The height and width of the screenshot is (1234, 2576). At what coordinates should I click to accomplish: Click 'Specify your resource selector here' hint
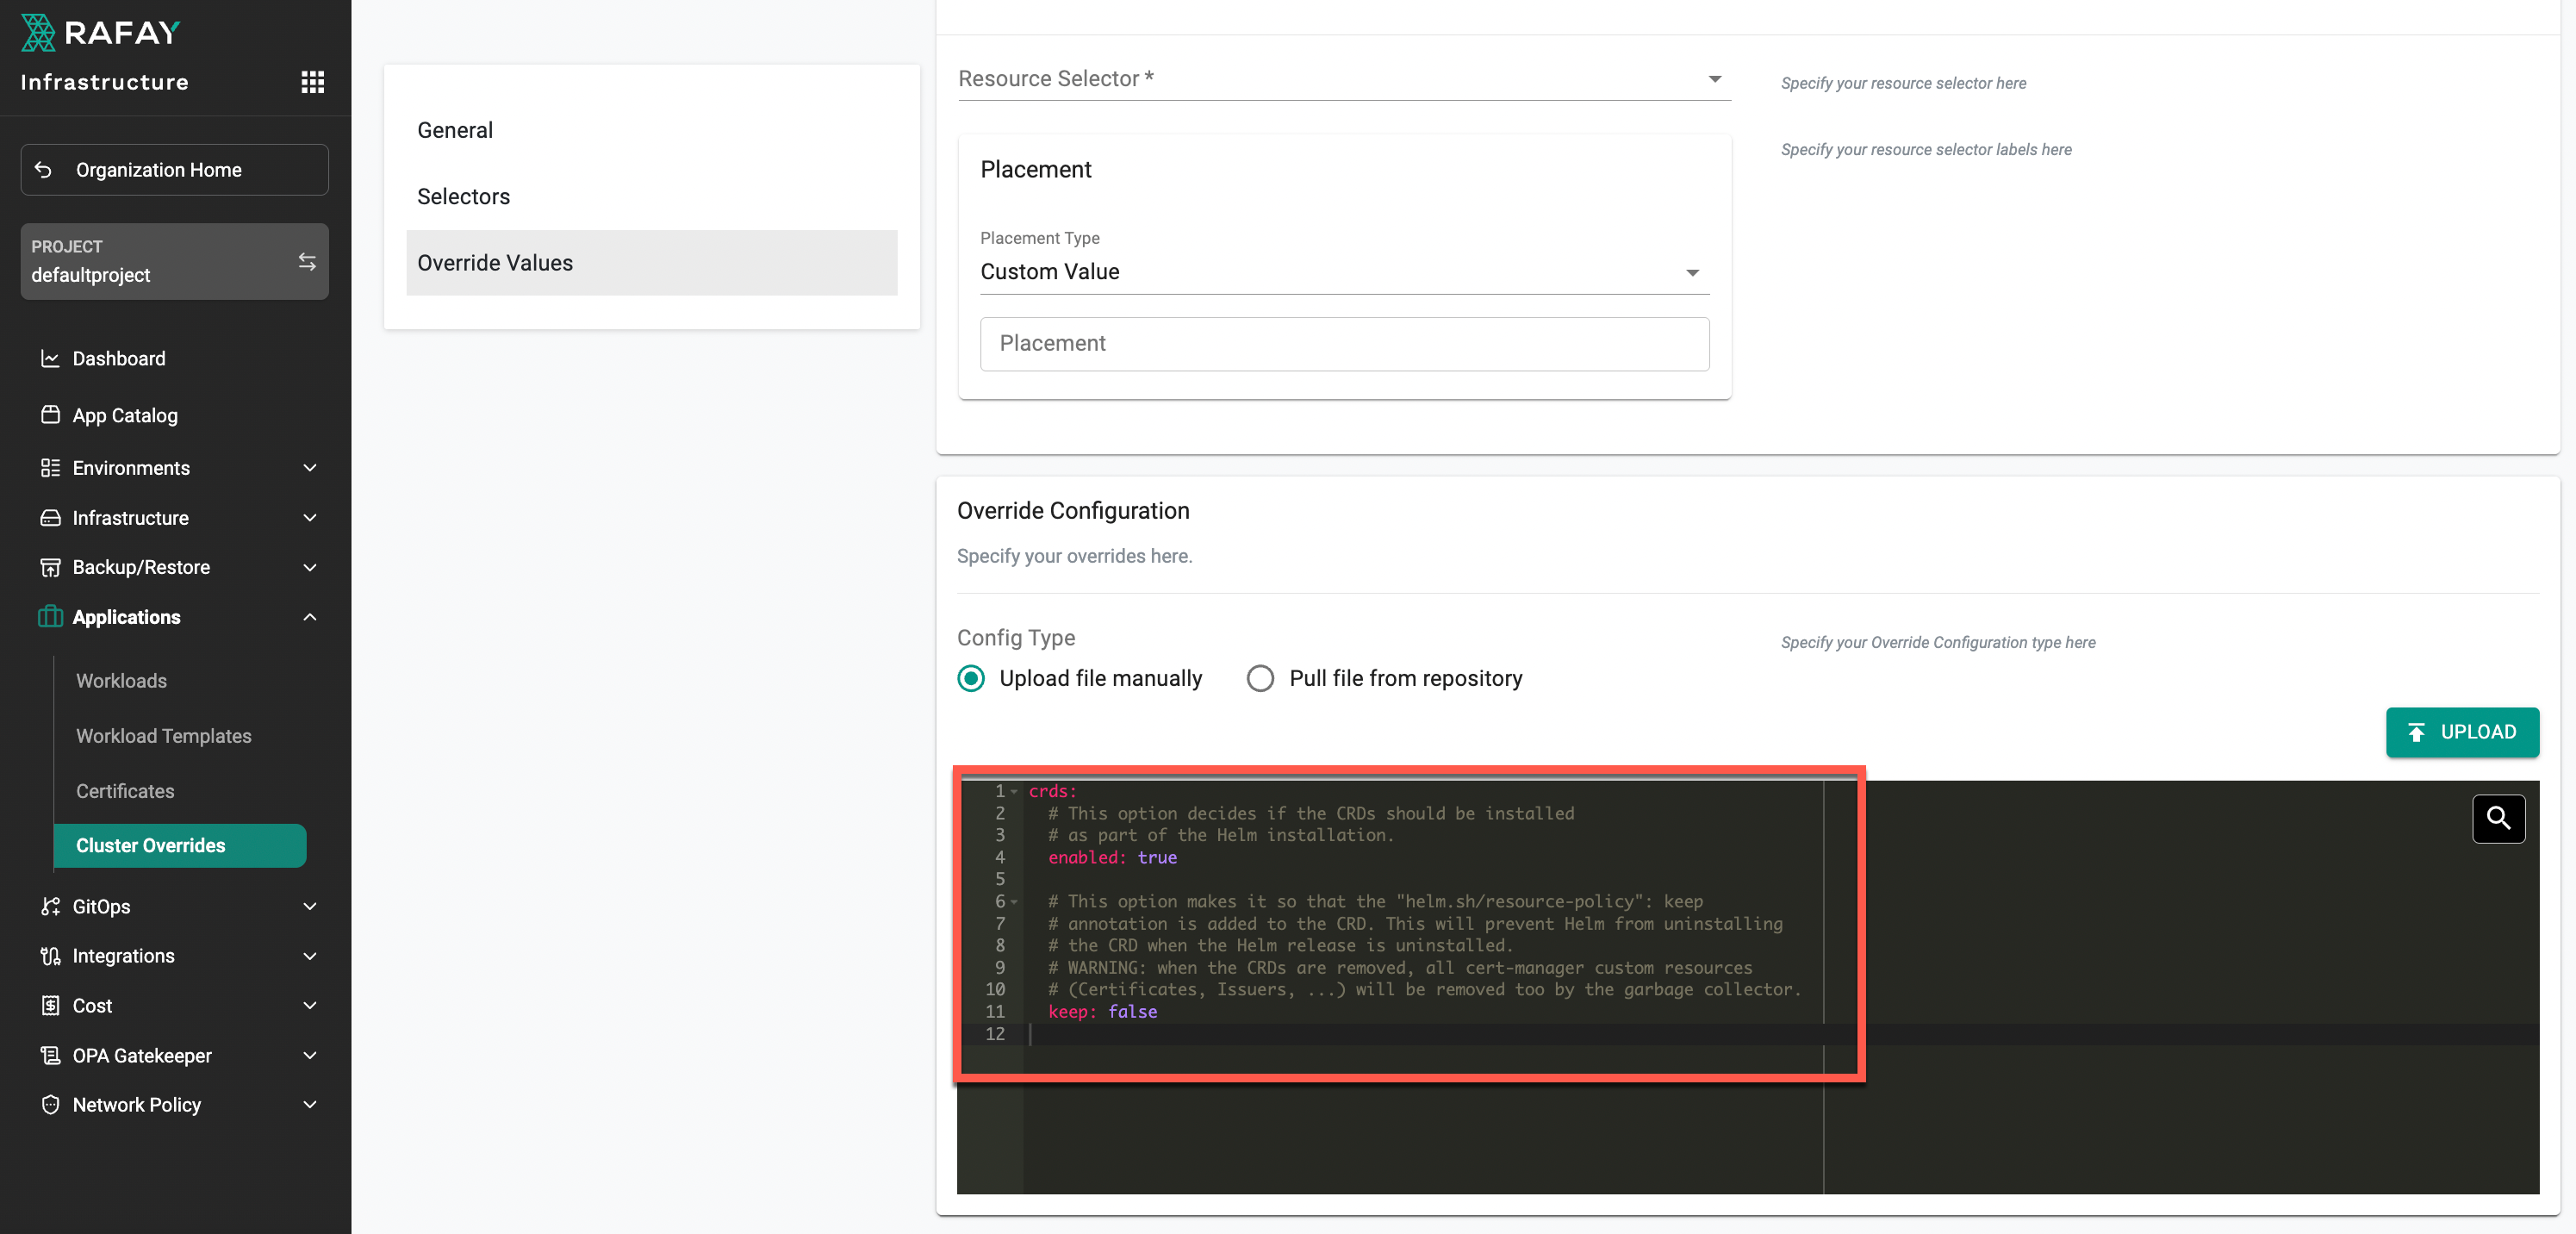[x=1903, y=83]
